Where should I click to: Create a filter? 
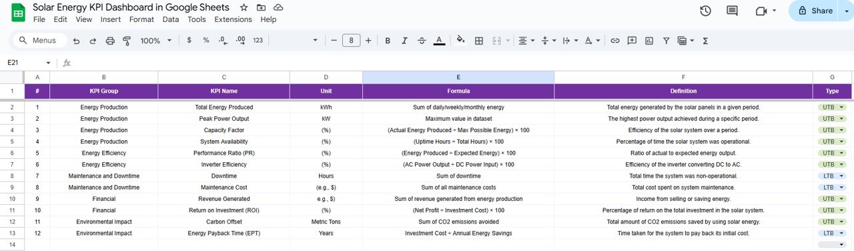[666, 41]
